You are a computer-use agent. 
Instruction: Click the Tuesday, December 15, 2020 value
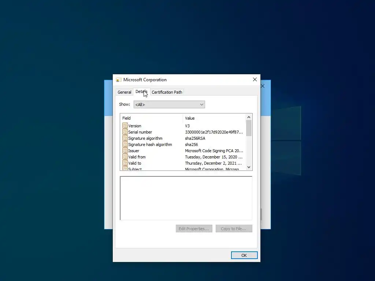point(214,157)
